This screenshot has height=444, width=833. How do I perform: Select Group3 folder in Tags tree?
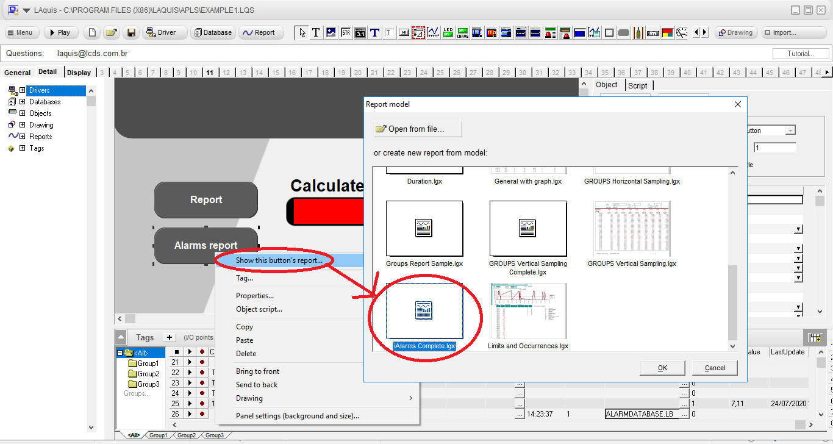[x=144, y=384]
